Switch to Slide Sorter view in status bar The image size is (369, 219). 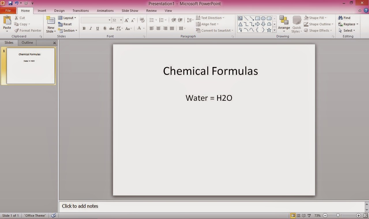pos(299,215)
